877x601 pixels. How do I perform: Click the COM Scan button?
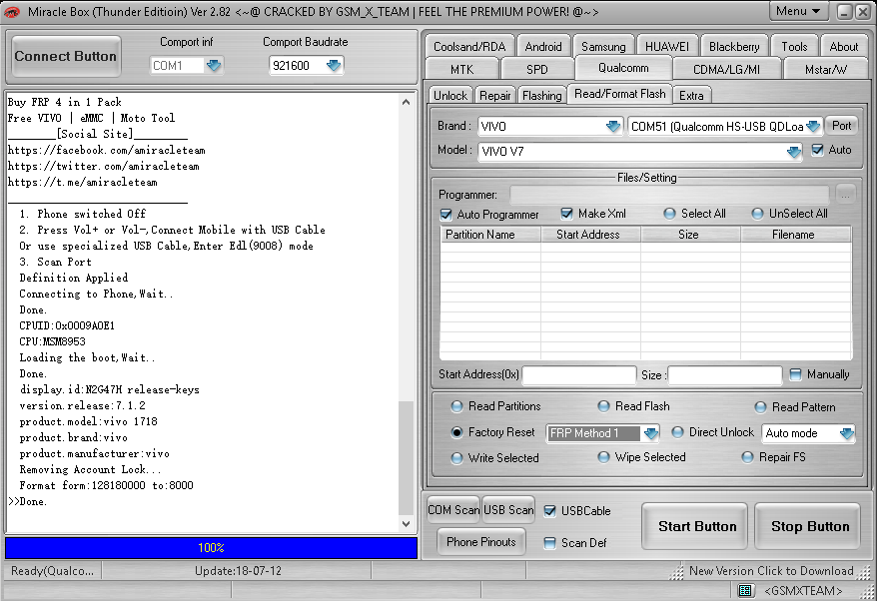pyautogui.click(x=453, y=510)
